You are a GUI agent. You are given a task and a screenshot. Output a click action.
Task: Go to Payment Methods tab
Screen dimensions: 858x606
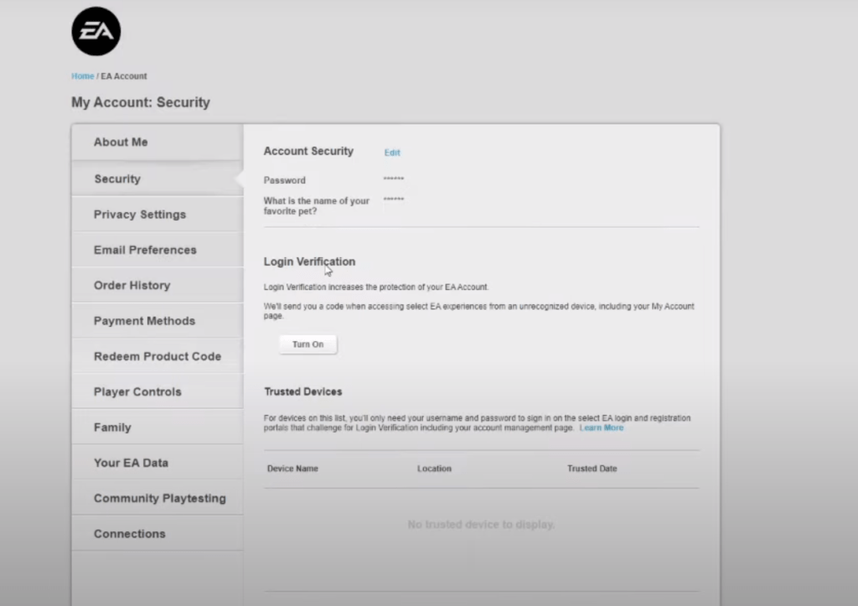157,321
